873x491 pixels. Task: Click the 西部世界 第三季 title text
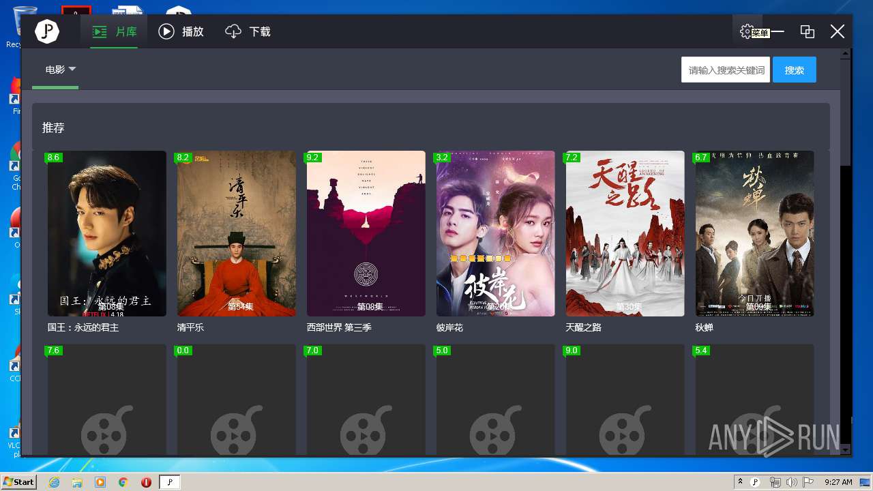coord(339,327)
